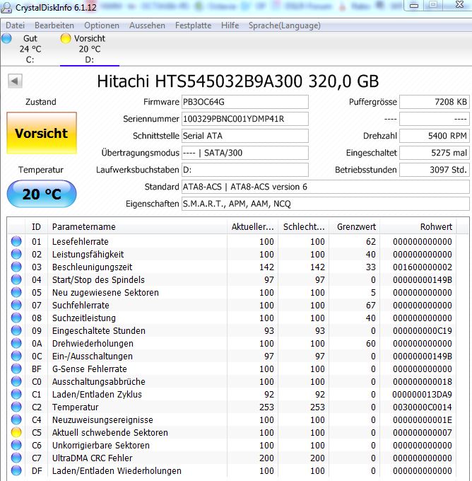Viewport: 472px width, 481px height.
Task: Select the Neu zugewiesene Sektoren parameter name
Action: pos(105,293)
